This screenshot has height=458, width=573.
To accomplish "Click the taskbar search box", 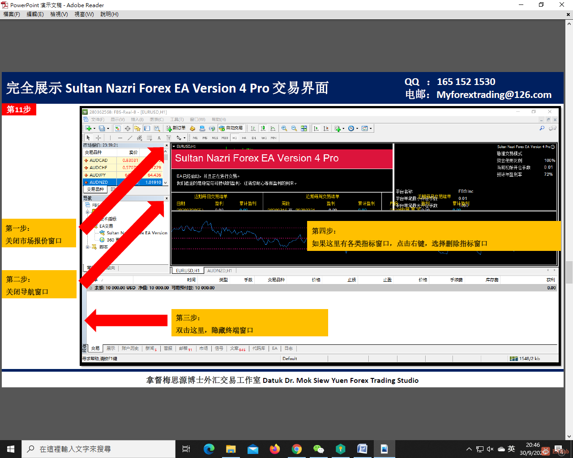I will tap(98, 449).
